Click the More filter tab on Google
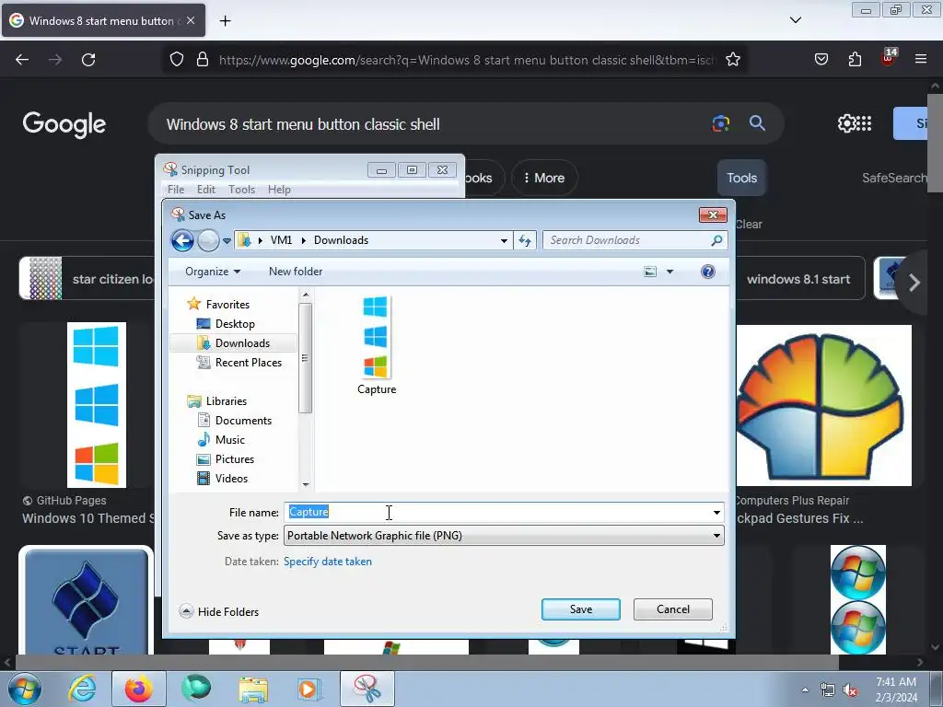 [x=544, y=178]
